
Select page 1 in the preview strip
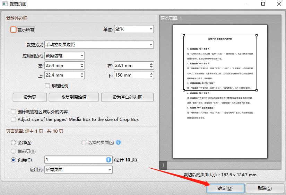[x=163, y=165]
